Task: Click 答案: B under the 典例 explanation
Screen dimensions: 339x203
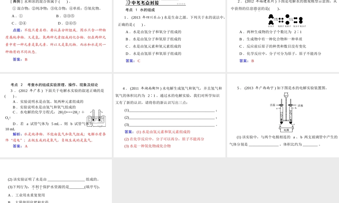Action: 20,60
